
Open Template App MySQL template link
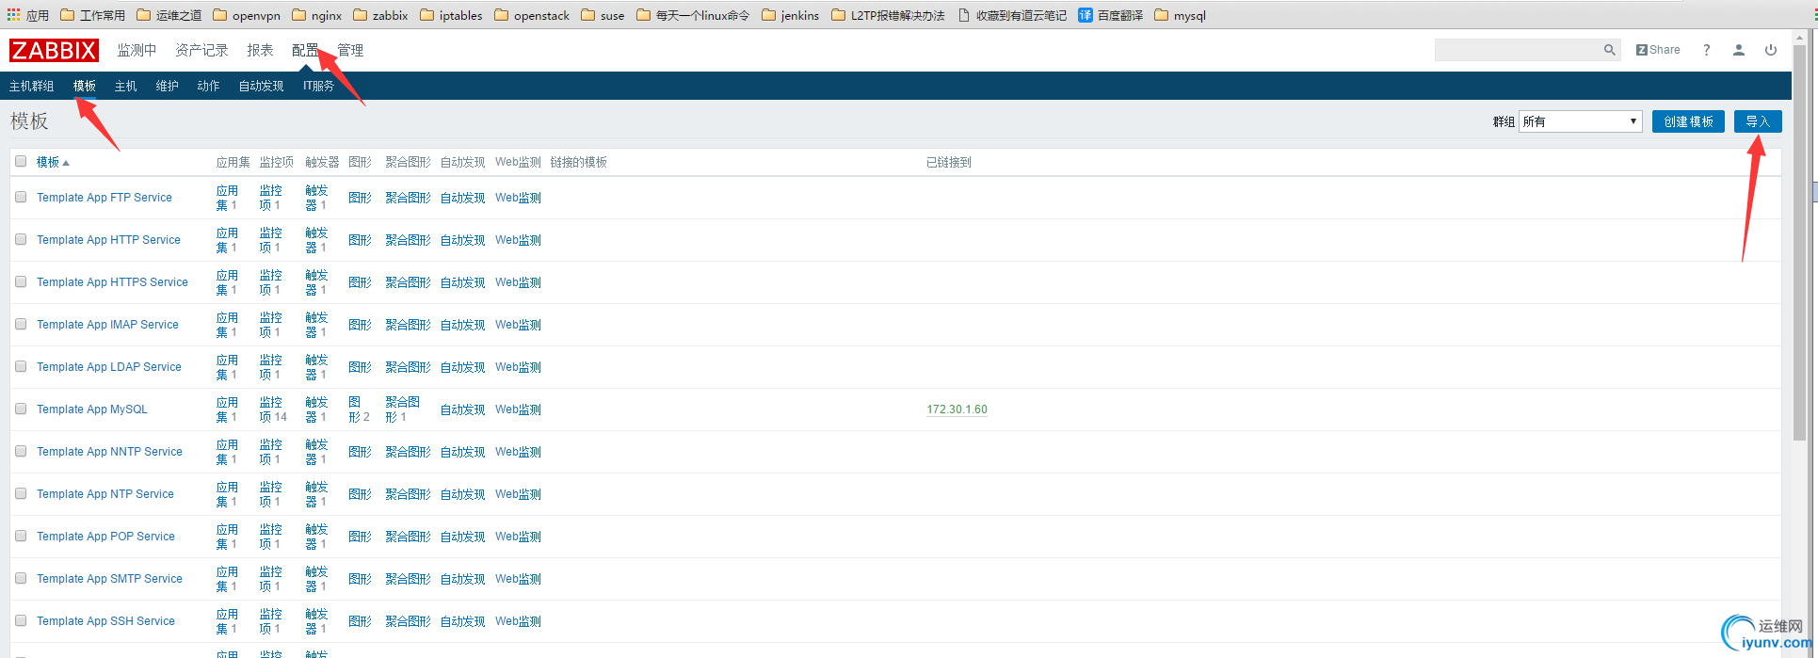tap(92, 409)
